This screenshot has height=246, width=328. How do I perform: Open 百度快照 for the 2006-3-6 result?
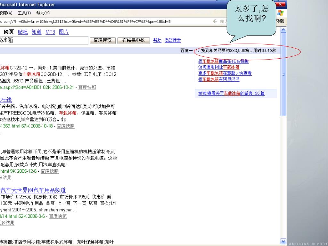[x=58, y=216]
